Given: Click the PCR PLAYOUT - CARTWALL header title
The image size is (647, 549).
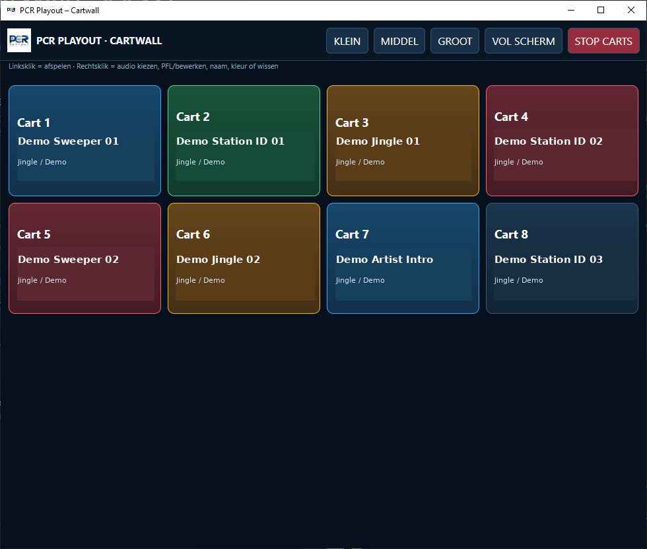Looking at the screenshot, I should tap(99, 41).
